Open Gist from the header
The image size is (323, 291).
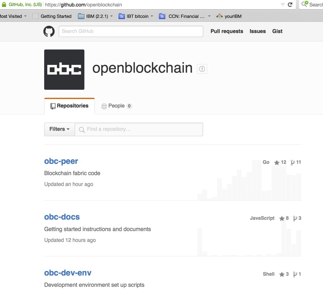[277, 31]
